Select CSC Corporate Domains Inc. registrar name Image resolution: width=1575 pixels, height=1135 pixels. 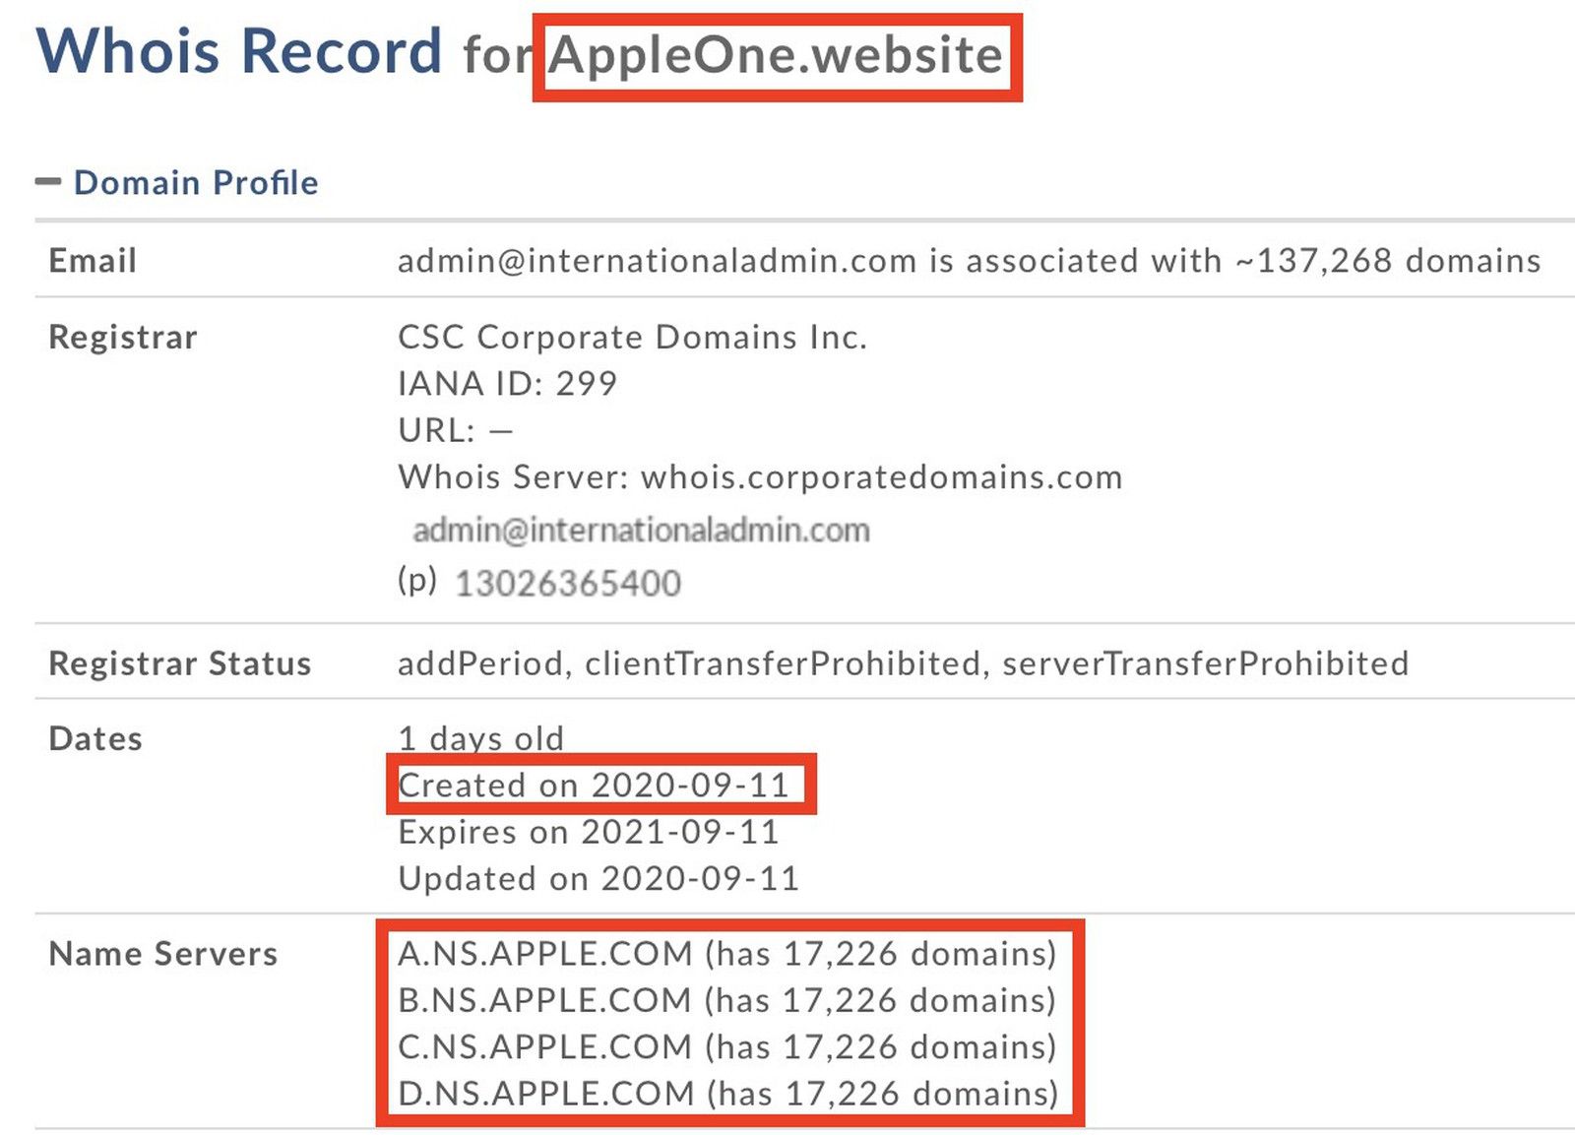[x=632, y=338]
